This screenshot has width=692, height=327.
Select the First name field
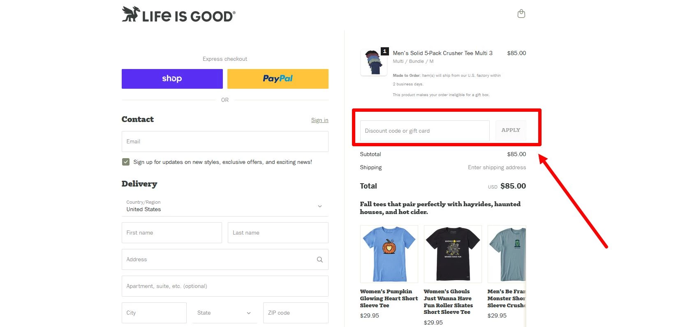(x=171, y=233)
